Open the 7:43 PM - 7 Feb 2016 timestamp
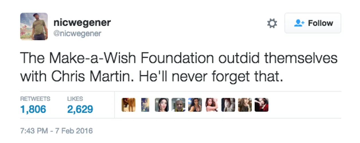Image resolution: width=360 pixels, height=143 pixels. click(x=56, y=131)
